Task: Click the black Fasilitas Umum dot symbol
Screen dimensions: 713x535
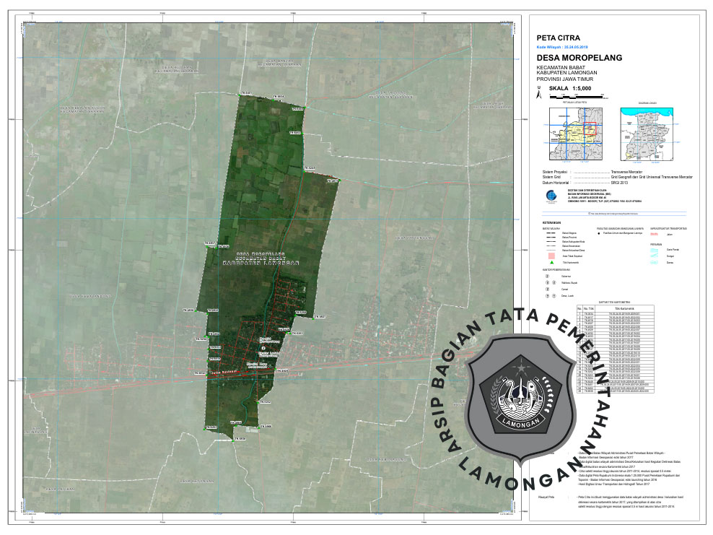Action: 599,234
